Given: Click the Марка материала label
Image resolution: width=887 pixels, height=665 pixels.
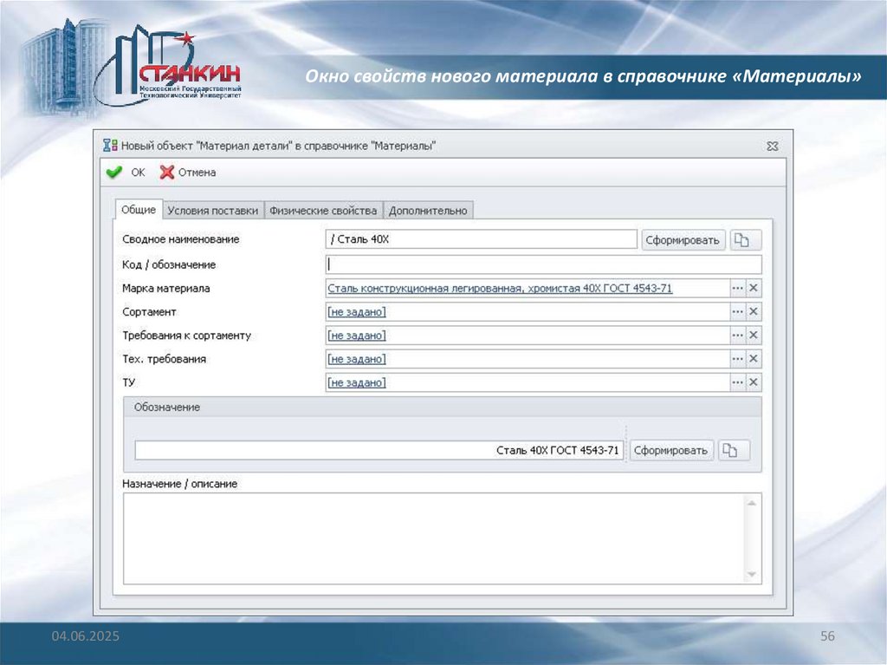Looking at the screenshot, I should 165,289.
